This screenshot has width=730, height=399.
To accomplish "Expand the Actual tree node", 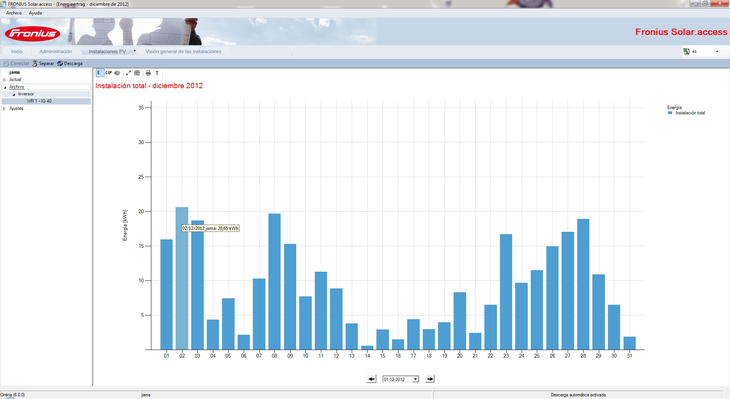I will tap(5, 80).
